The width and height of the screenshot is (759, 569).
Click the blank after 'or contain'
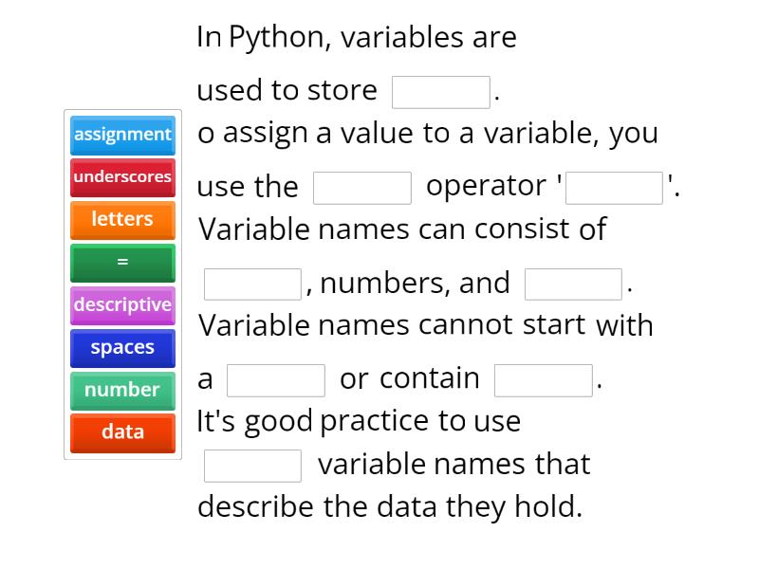[x=542, y=379]
